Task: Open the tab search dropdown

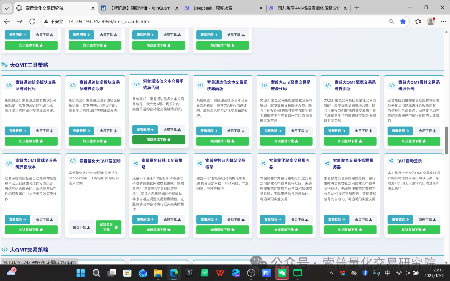Action: point(7,8)
